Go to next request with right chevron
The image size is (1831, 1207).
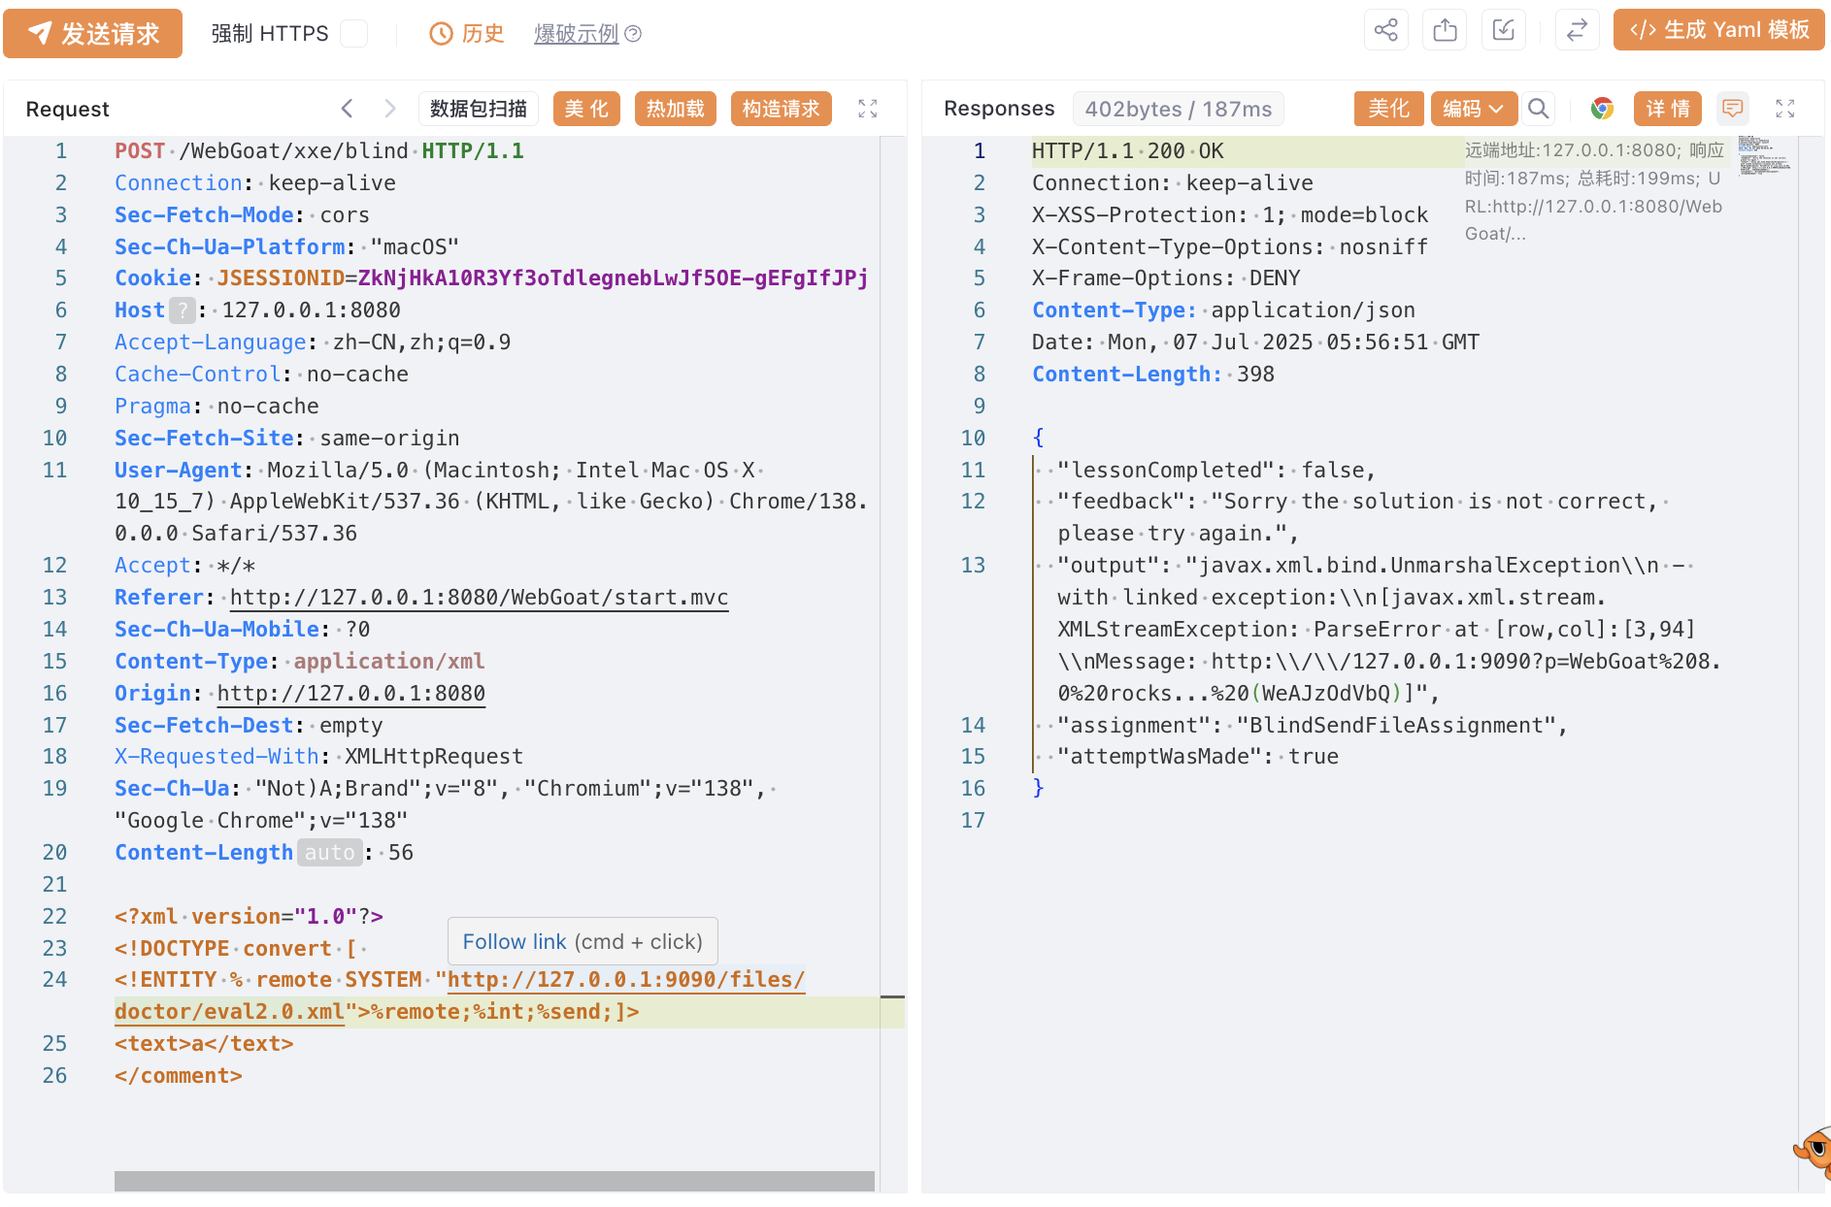[x=389, y=108]
